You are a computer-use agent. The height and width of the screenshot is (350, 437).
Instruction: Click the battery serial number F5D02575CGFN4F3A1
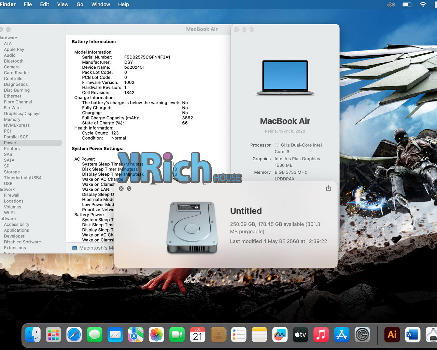pyautogui.click(x=147, y=57)
